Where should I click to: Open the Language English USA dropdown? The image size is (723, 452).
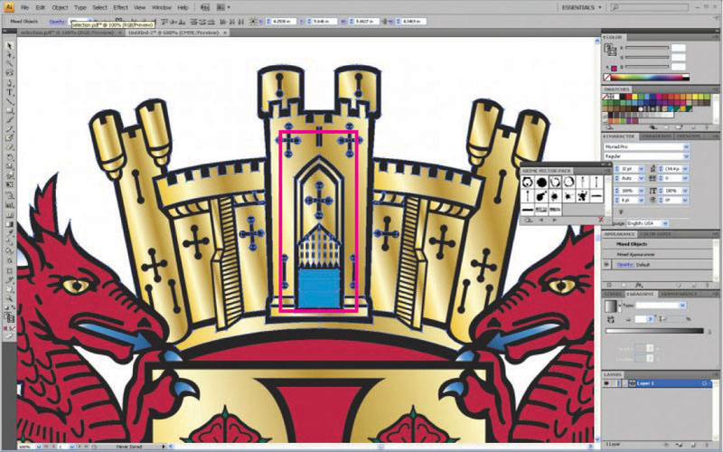pos(665,223)
